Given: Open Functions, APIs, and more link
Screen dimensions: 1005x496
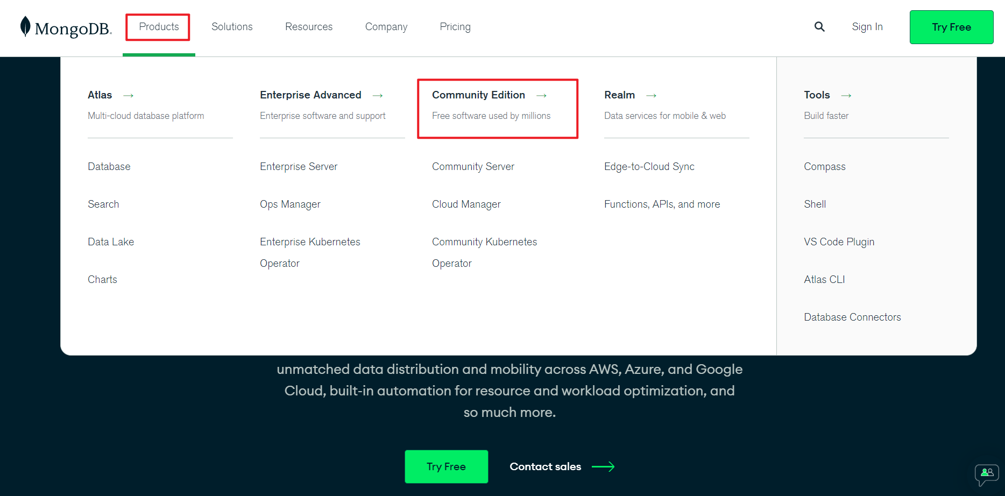Looking at the screenshot, I should point(662,204).
